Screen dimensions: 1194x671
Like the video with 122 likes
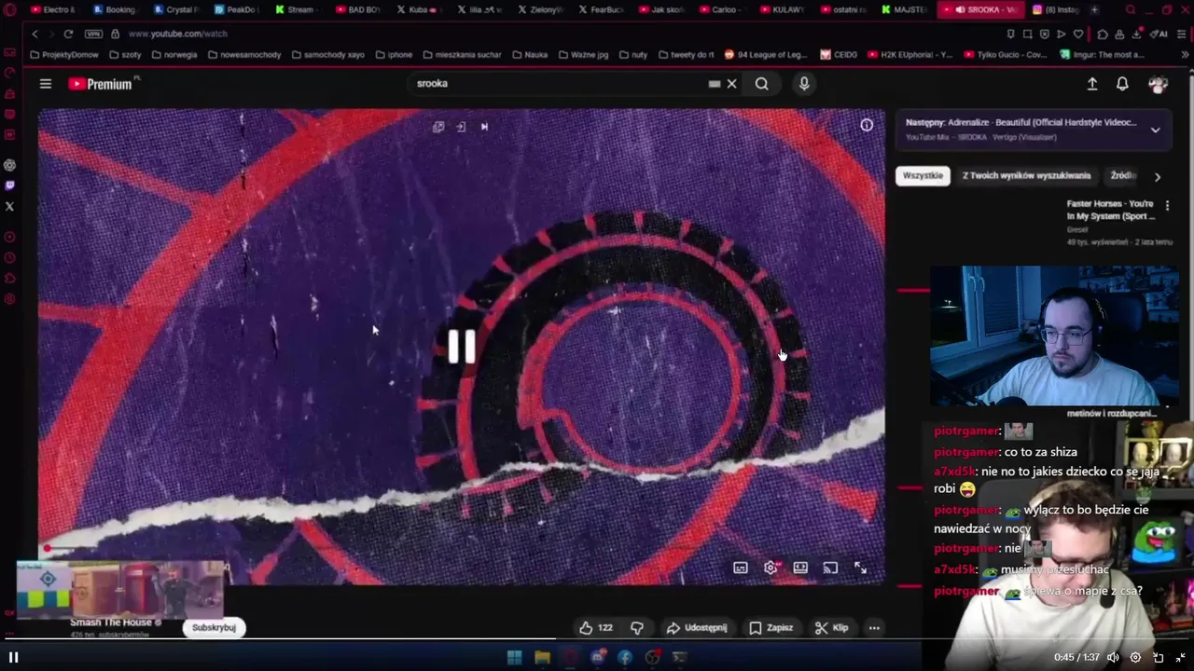pyautogui.click(x=595, y=628)
